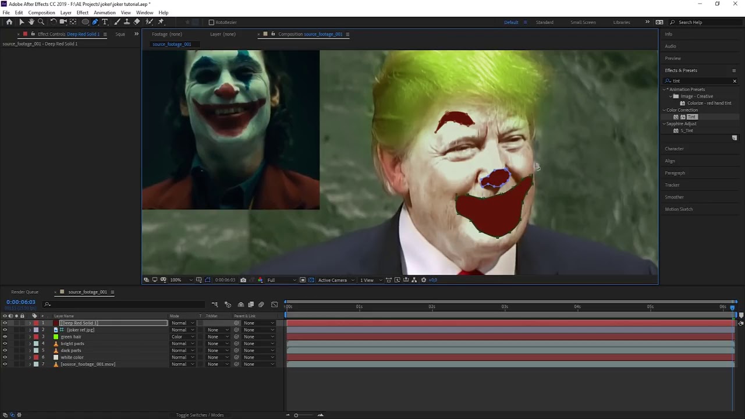Select the Hand tool
Screen dimensions: 745x419
pyautogui.click(x=31, y=22)
